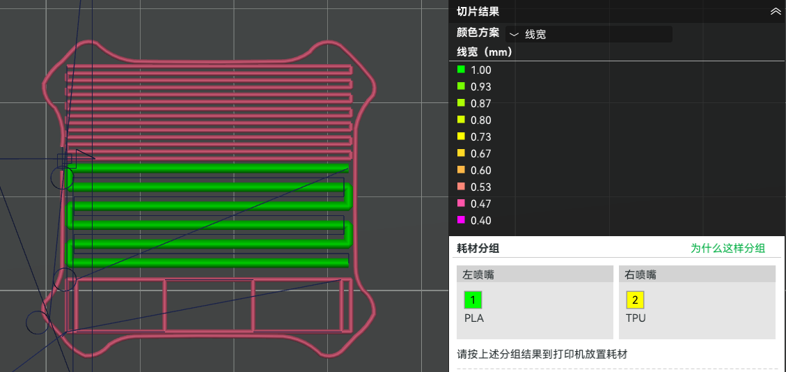The image size is (786, 372).
Task: Click the 1.00 line width color swatch
Action: [x=461, y=70]
